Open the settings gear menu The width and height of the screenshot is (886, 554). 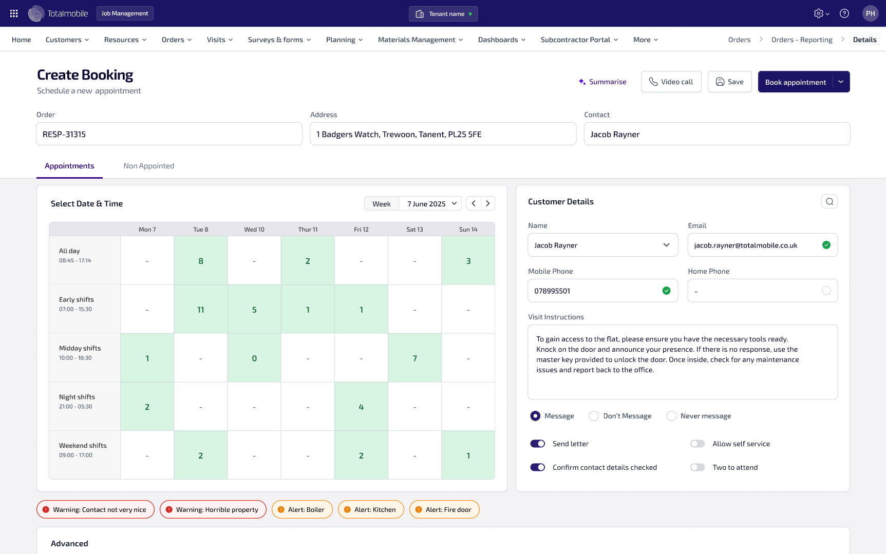[821, 13]
